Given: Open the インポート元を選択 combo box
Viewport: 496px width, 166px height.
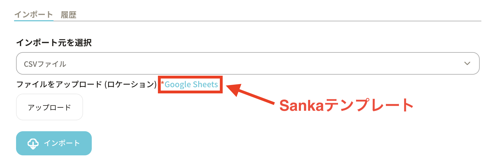Looking at the screenshot, I should pos(247,63).
